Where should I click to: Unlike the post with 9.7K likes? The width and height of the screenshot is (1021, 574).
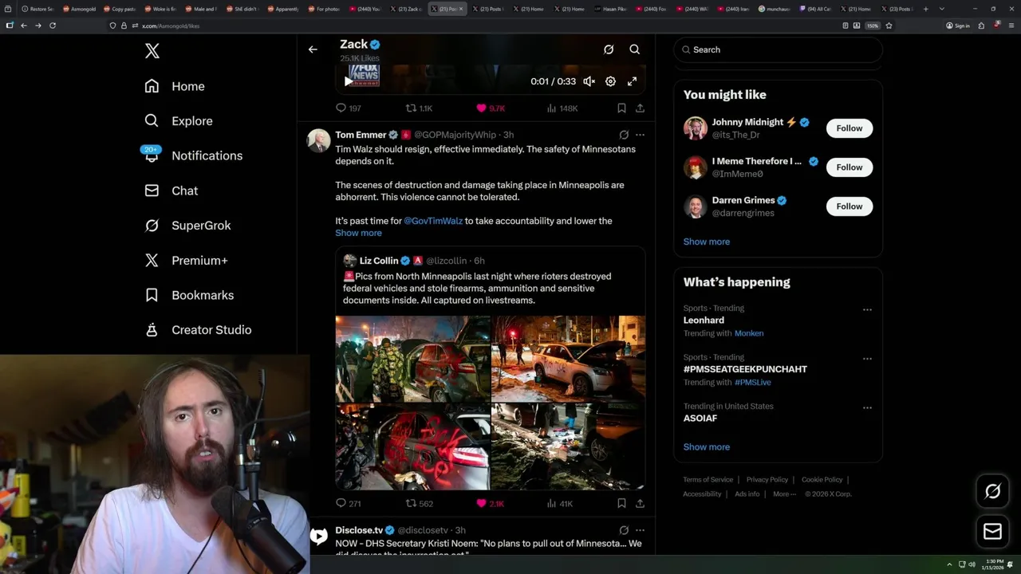491,108
